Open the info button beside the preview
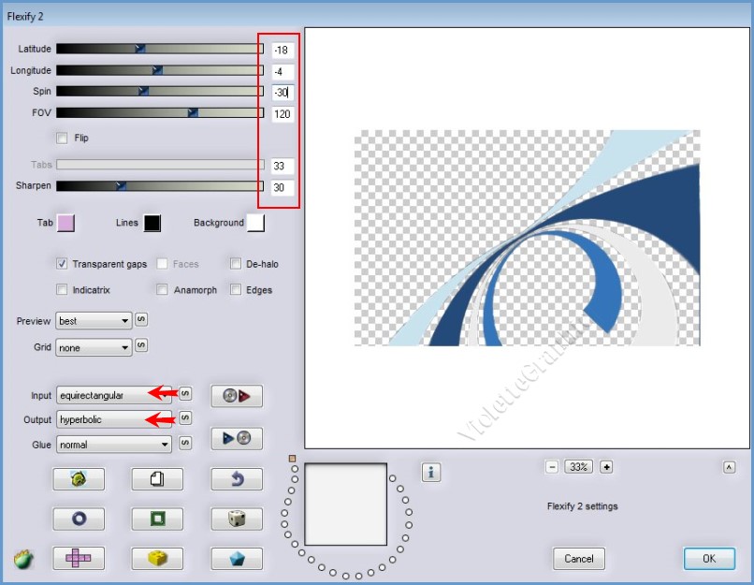The width and height of the screenshot is (754, 585). pos(430,473)
